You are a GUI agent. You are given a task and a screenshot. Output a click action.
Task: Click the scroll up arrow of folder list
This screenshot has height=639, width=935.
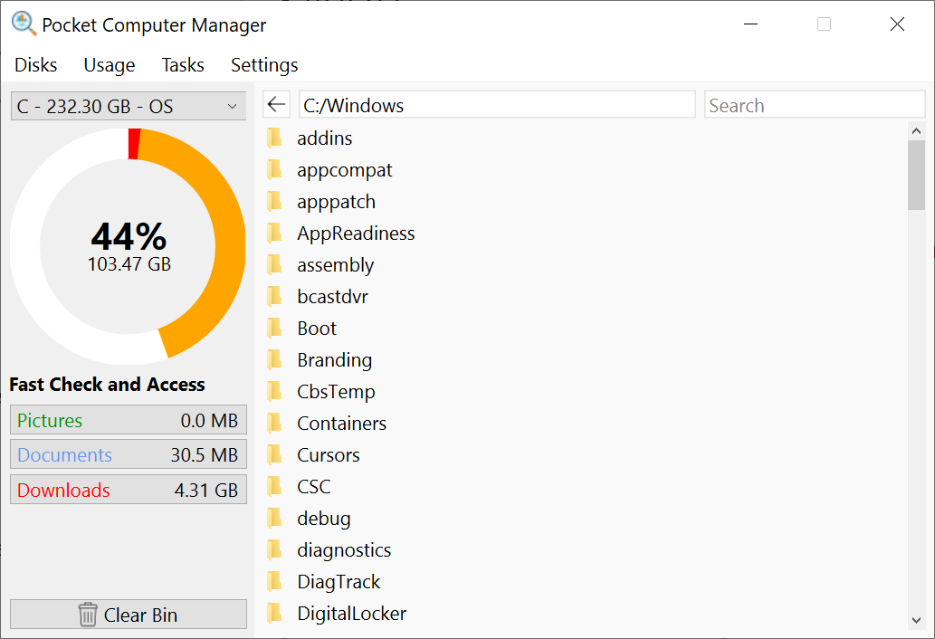916,130
